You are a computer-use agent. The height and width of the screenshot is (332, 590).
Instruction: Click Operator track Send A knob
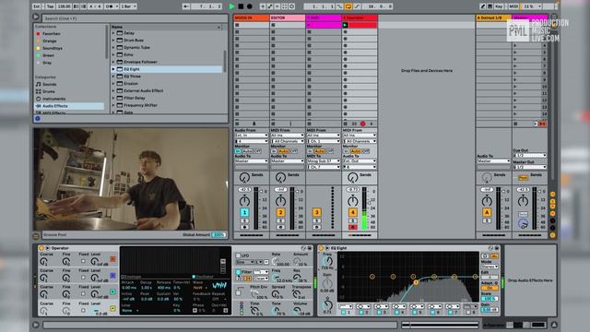pos(352,178)
